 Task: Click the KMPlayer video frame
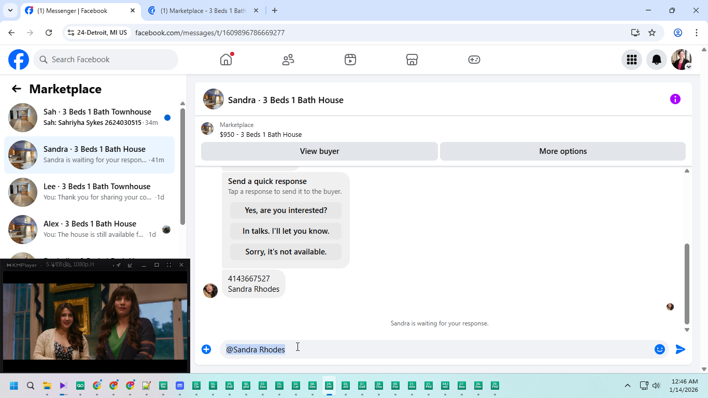(95, 321)
